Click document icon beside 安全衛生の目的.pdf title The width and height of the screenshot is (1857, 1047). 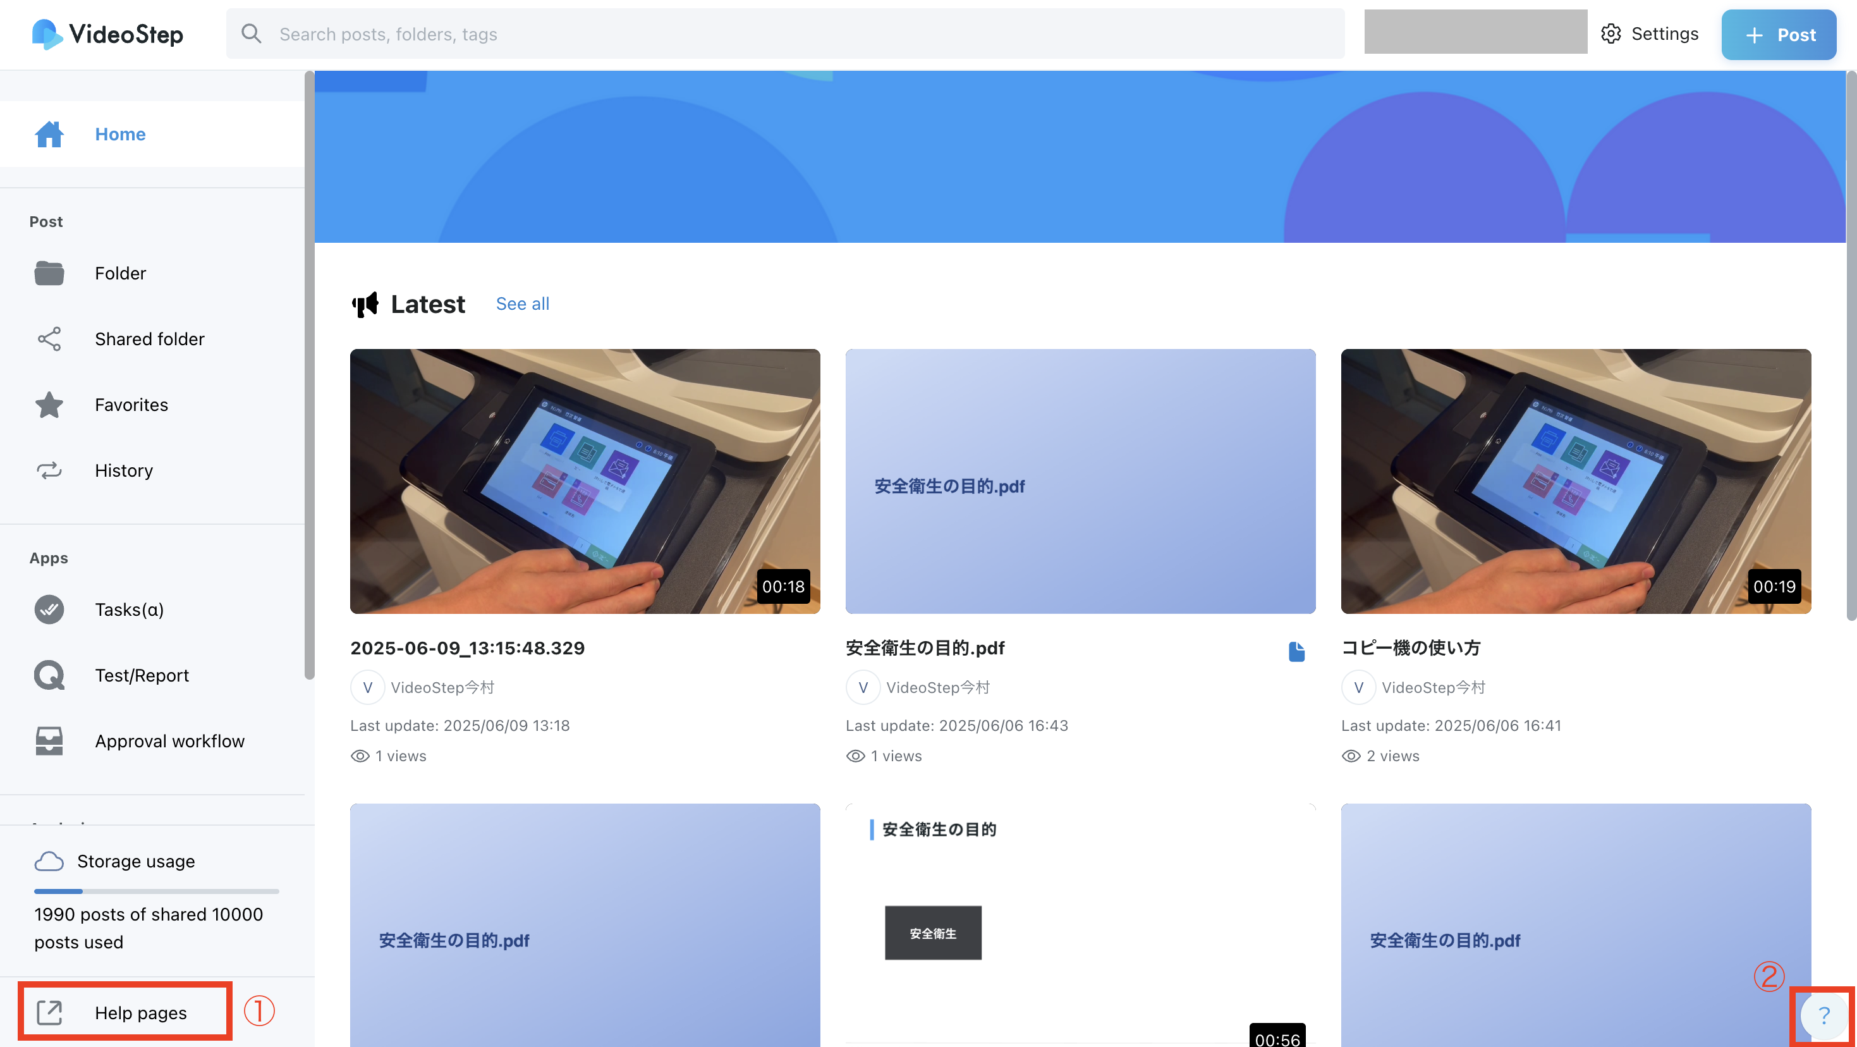tap(1296, 651)
